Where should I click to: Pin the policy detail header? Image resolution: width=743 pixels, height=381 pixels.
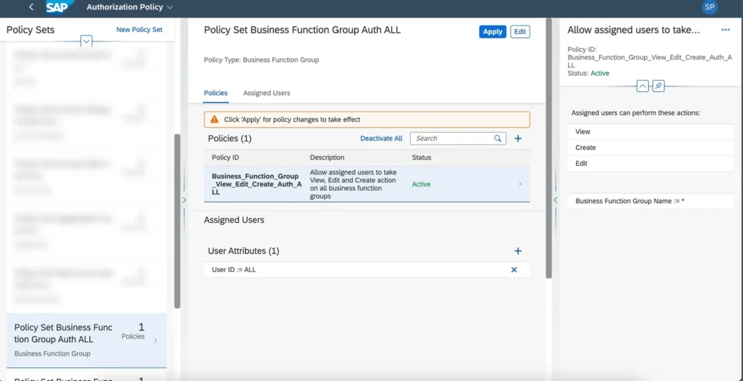click(x=658, y=86)
